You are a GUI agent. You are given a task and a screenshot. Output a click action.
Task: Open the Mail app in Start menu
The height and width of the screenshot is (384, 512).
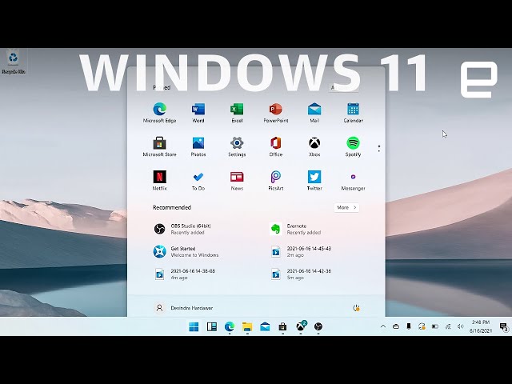[314, 113]
